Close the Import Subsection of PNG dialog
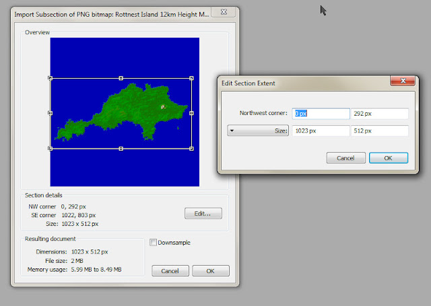Image resolution: width=431 pixels, height=306 pixels. pos(224,12)
